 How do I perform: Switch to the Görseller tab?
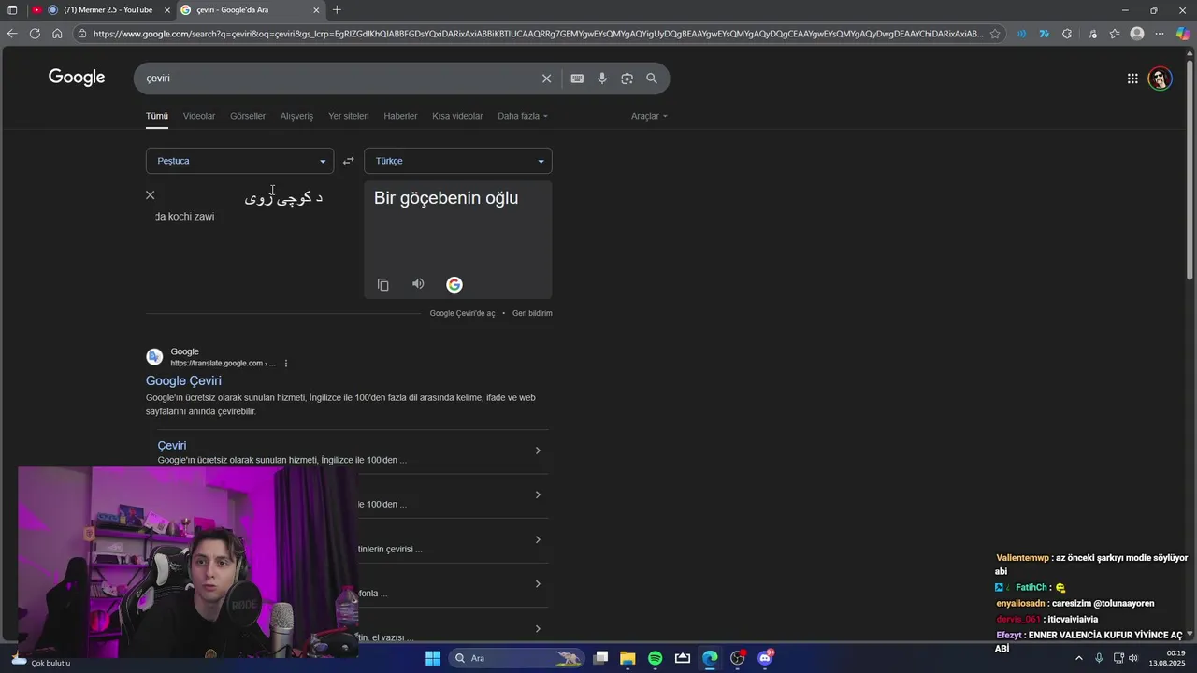pos(248,116)
